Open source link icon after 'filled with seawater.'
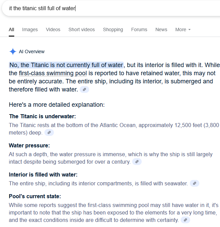Image resolution: width=220 pixels, height=227 pixels. pos(195,183)
